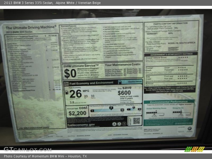Click the 'fueleconomy.gov' web address

81,125
